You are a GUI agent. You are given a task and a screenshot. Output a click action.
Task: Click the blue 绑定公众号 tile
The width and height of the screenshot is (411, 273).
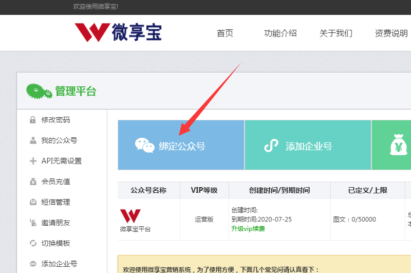tap(181, 145)
